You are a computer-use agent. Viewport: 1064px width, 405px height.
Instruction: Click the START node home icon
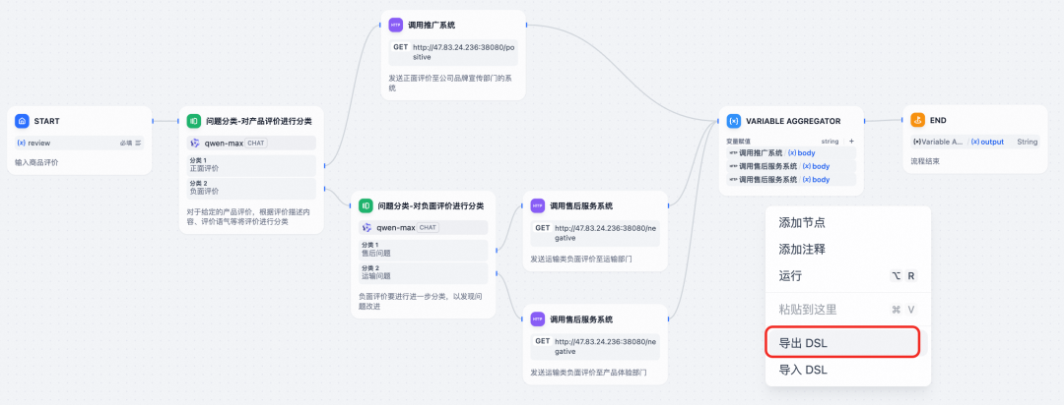22,121
